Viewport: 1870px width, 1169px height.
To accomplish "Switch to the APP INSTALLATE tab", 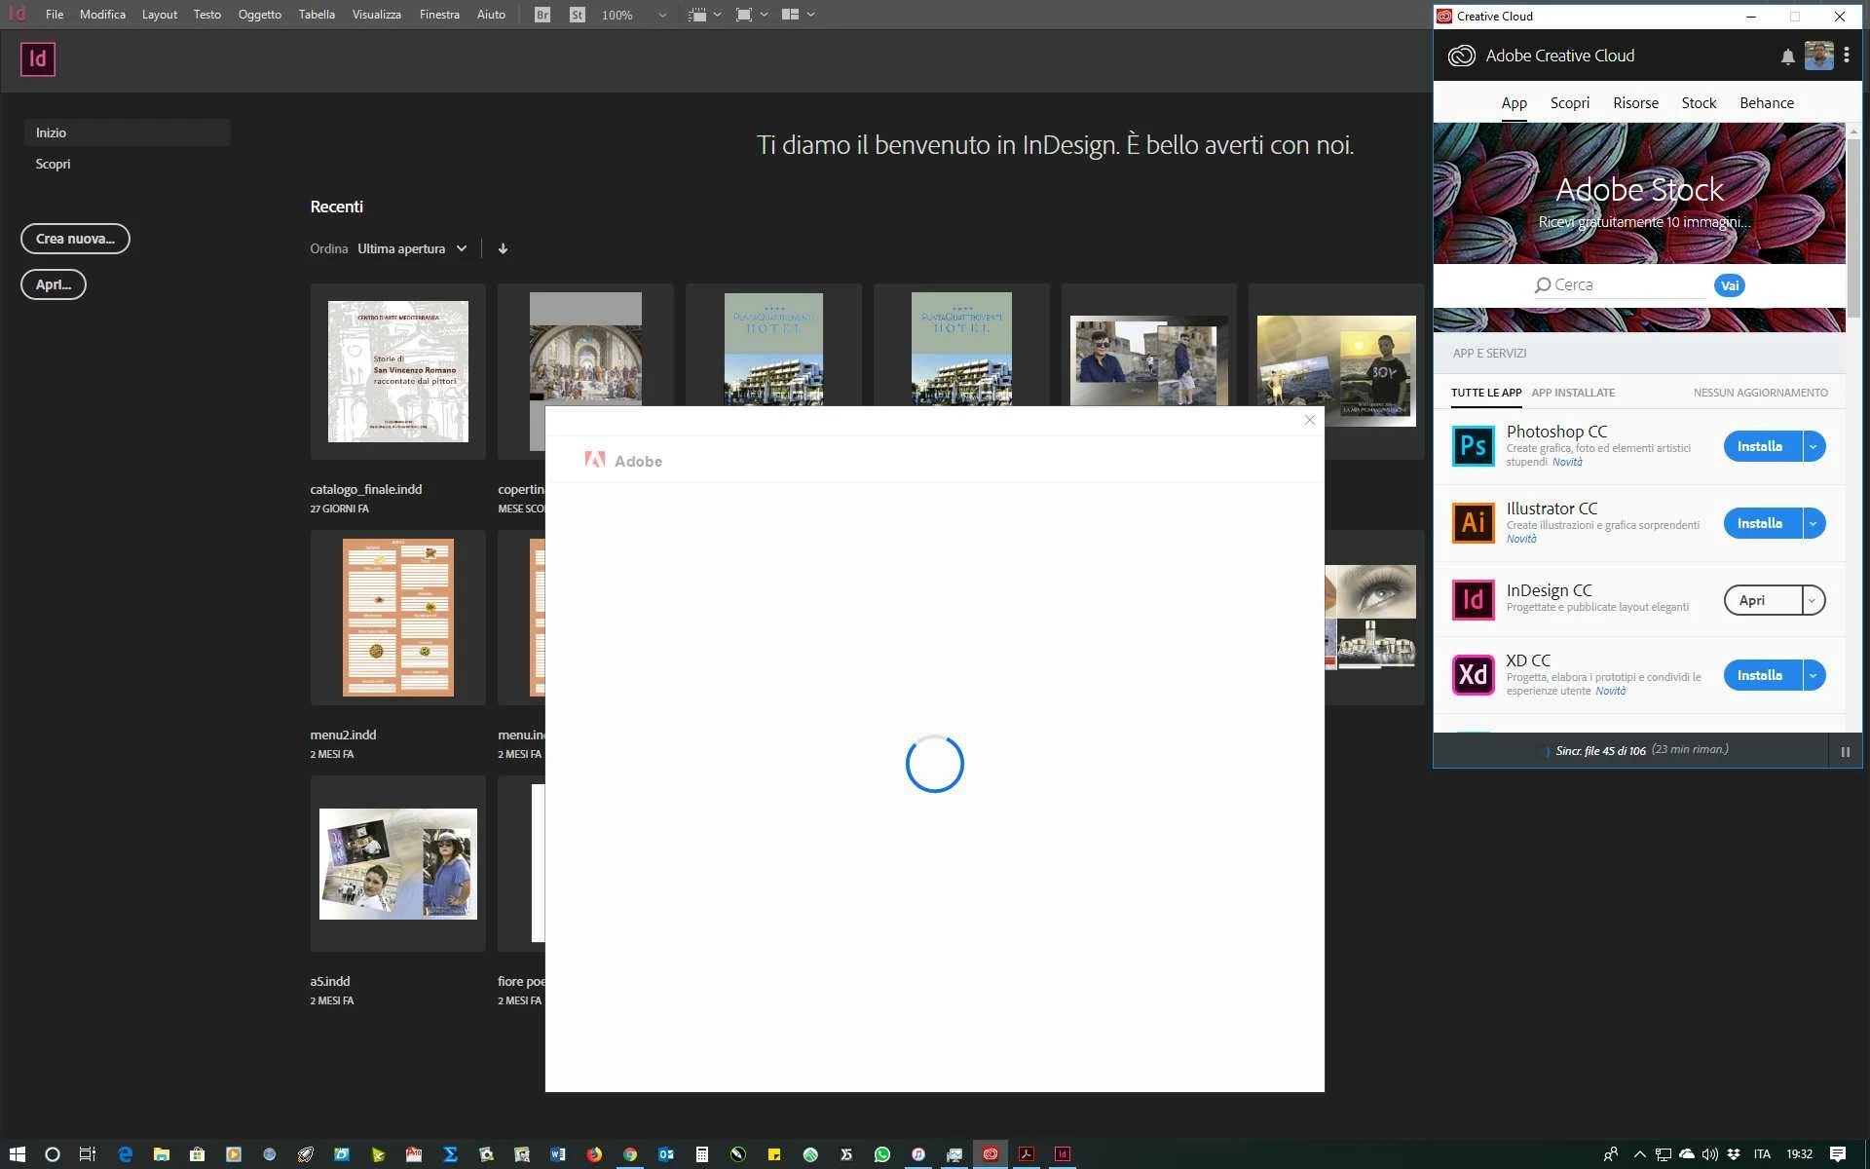I will pos(1572,393).
